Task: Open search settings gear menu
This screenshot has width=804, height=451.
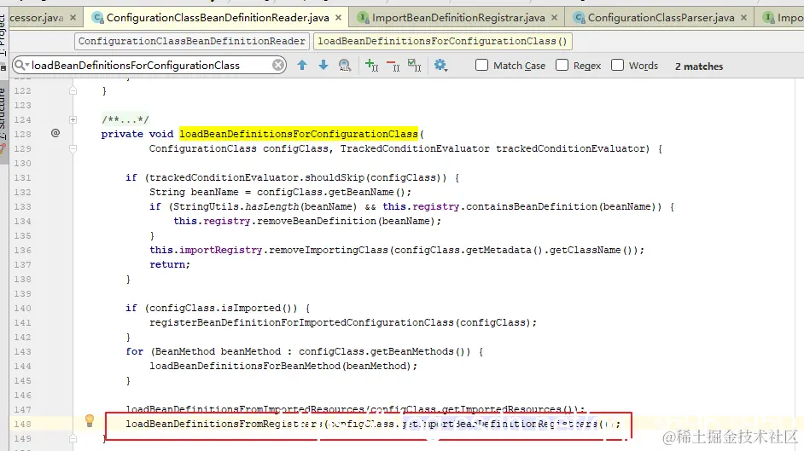Action: pyautogui.click(x=440, y=66)
